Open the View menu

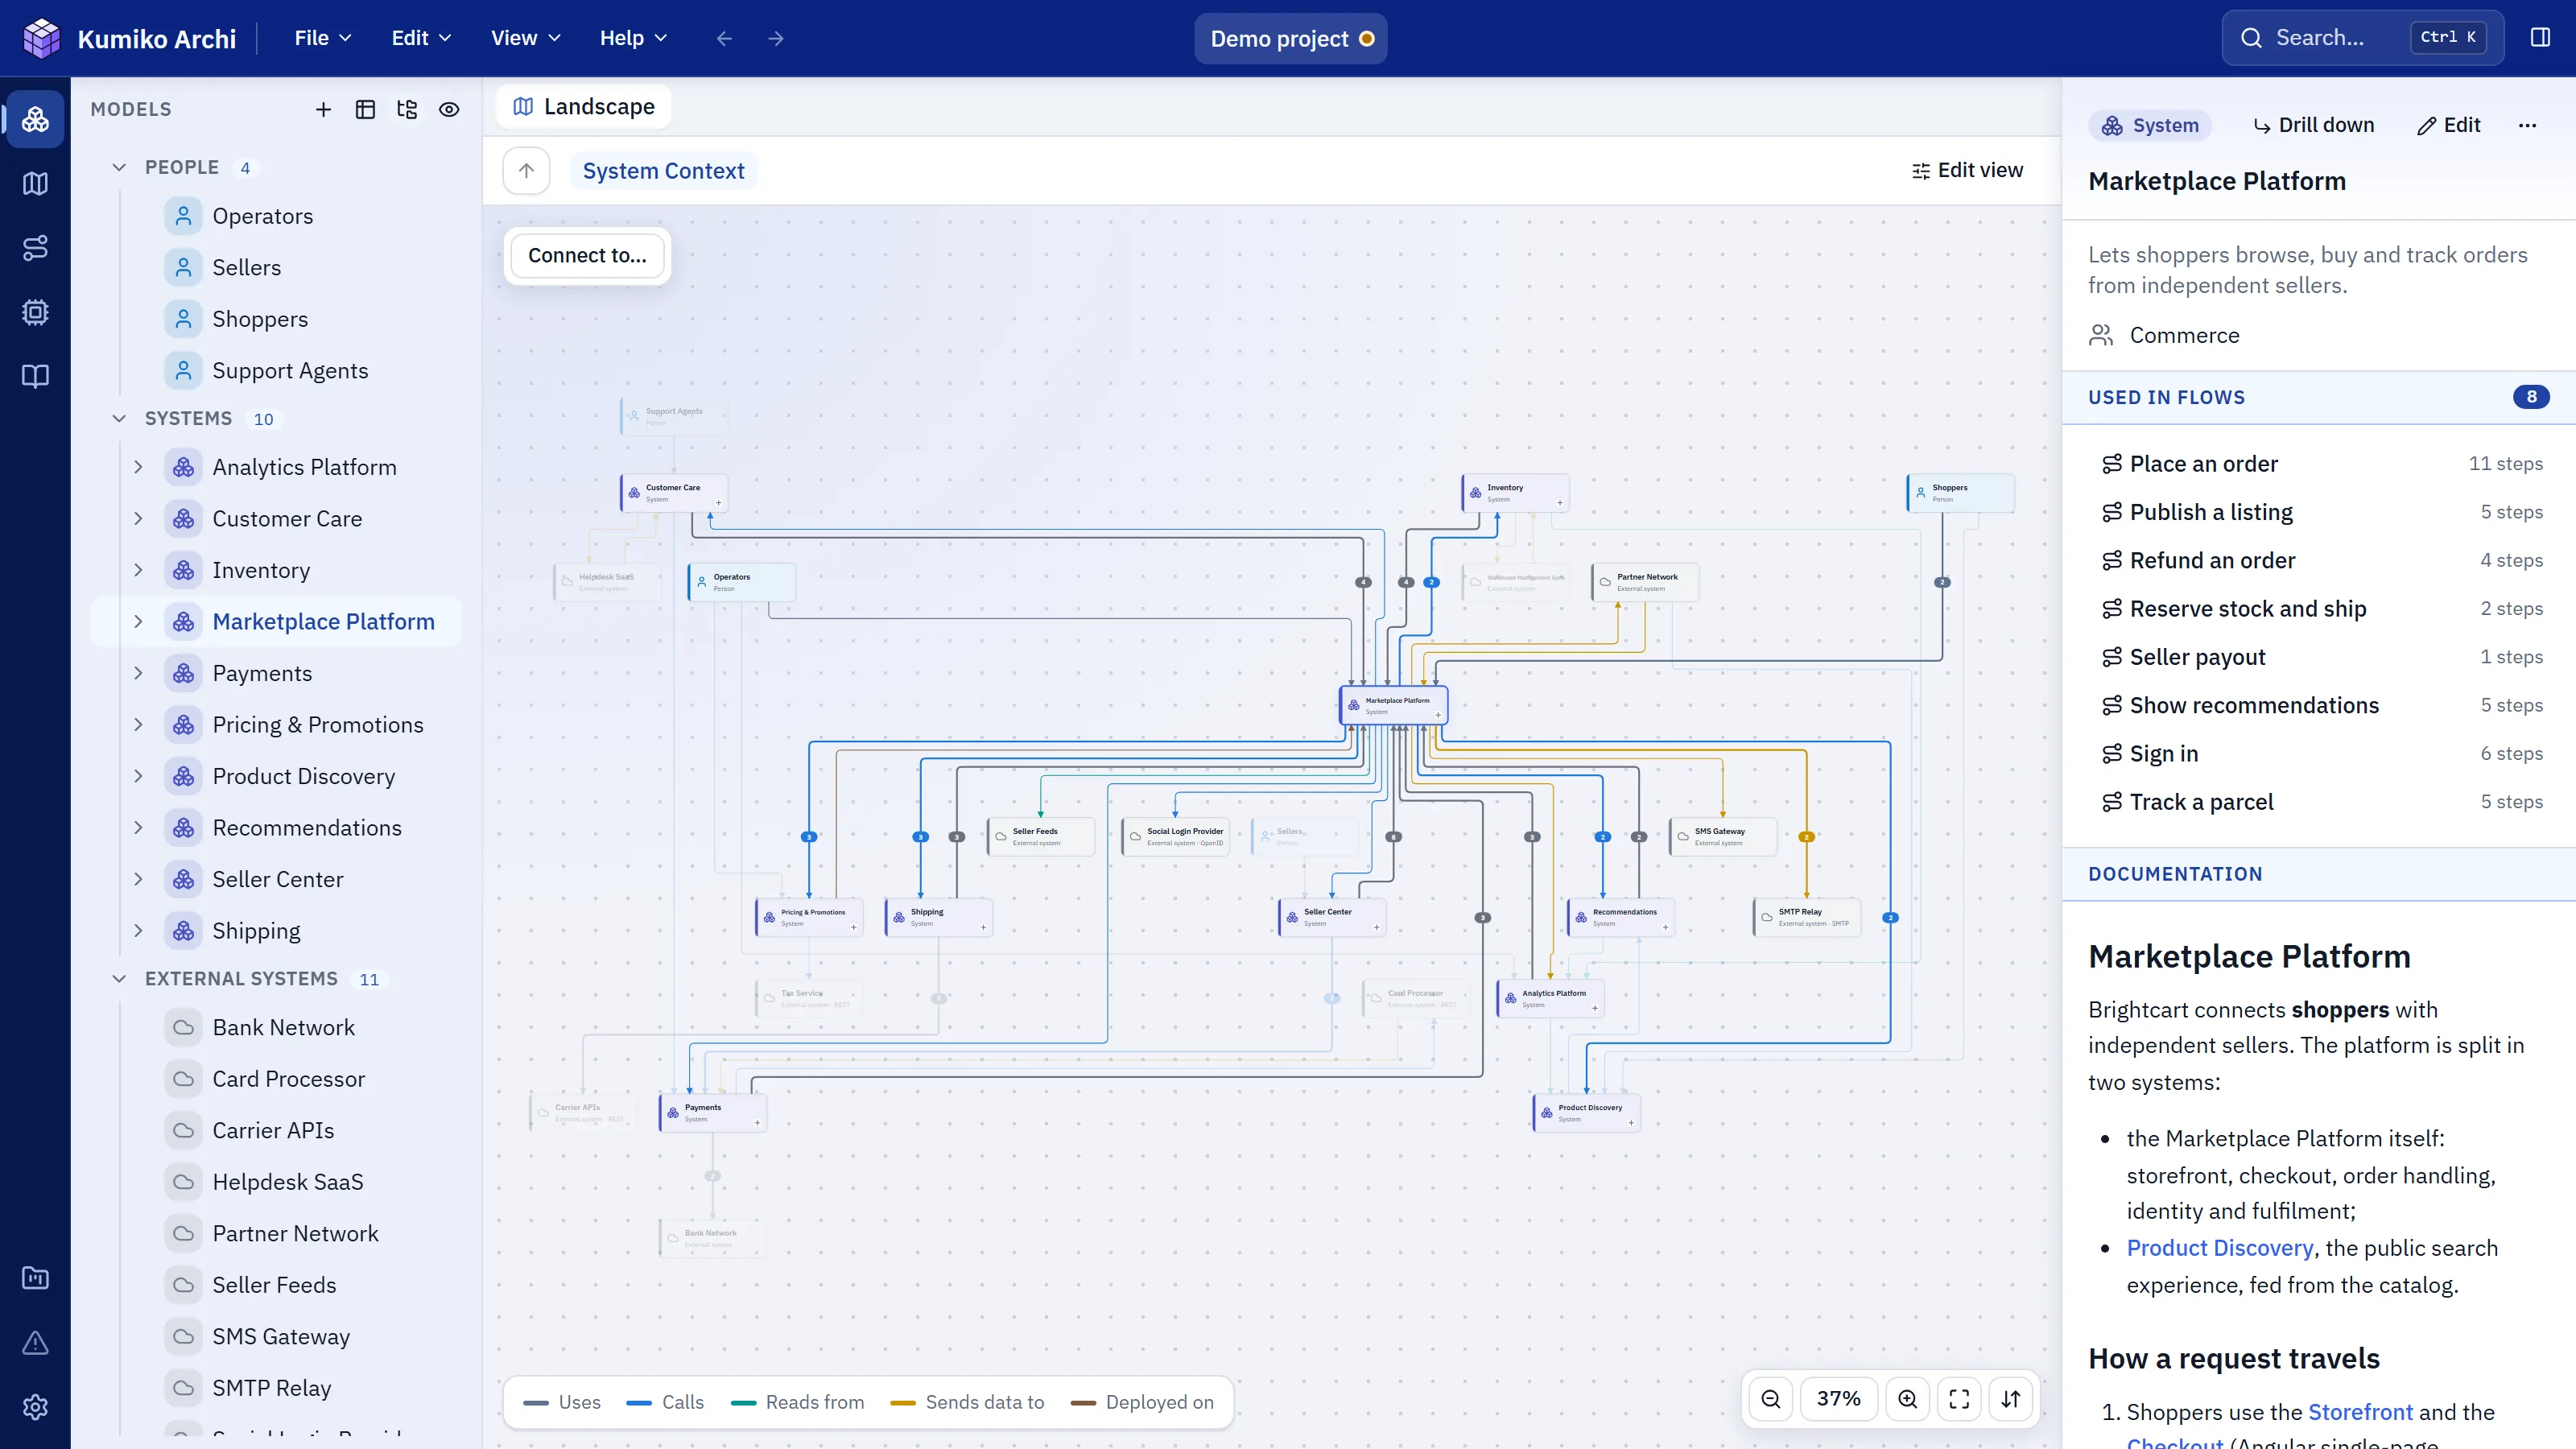[x=525, y=38]
